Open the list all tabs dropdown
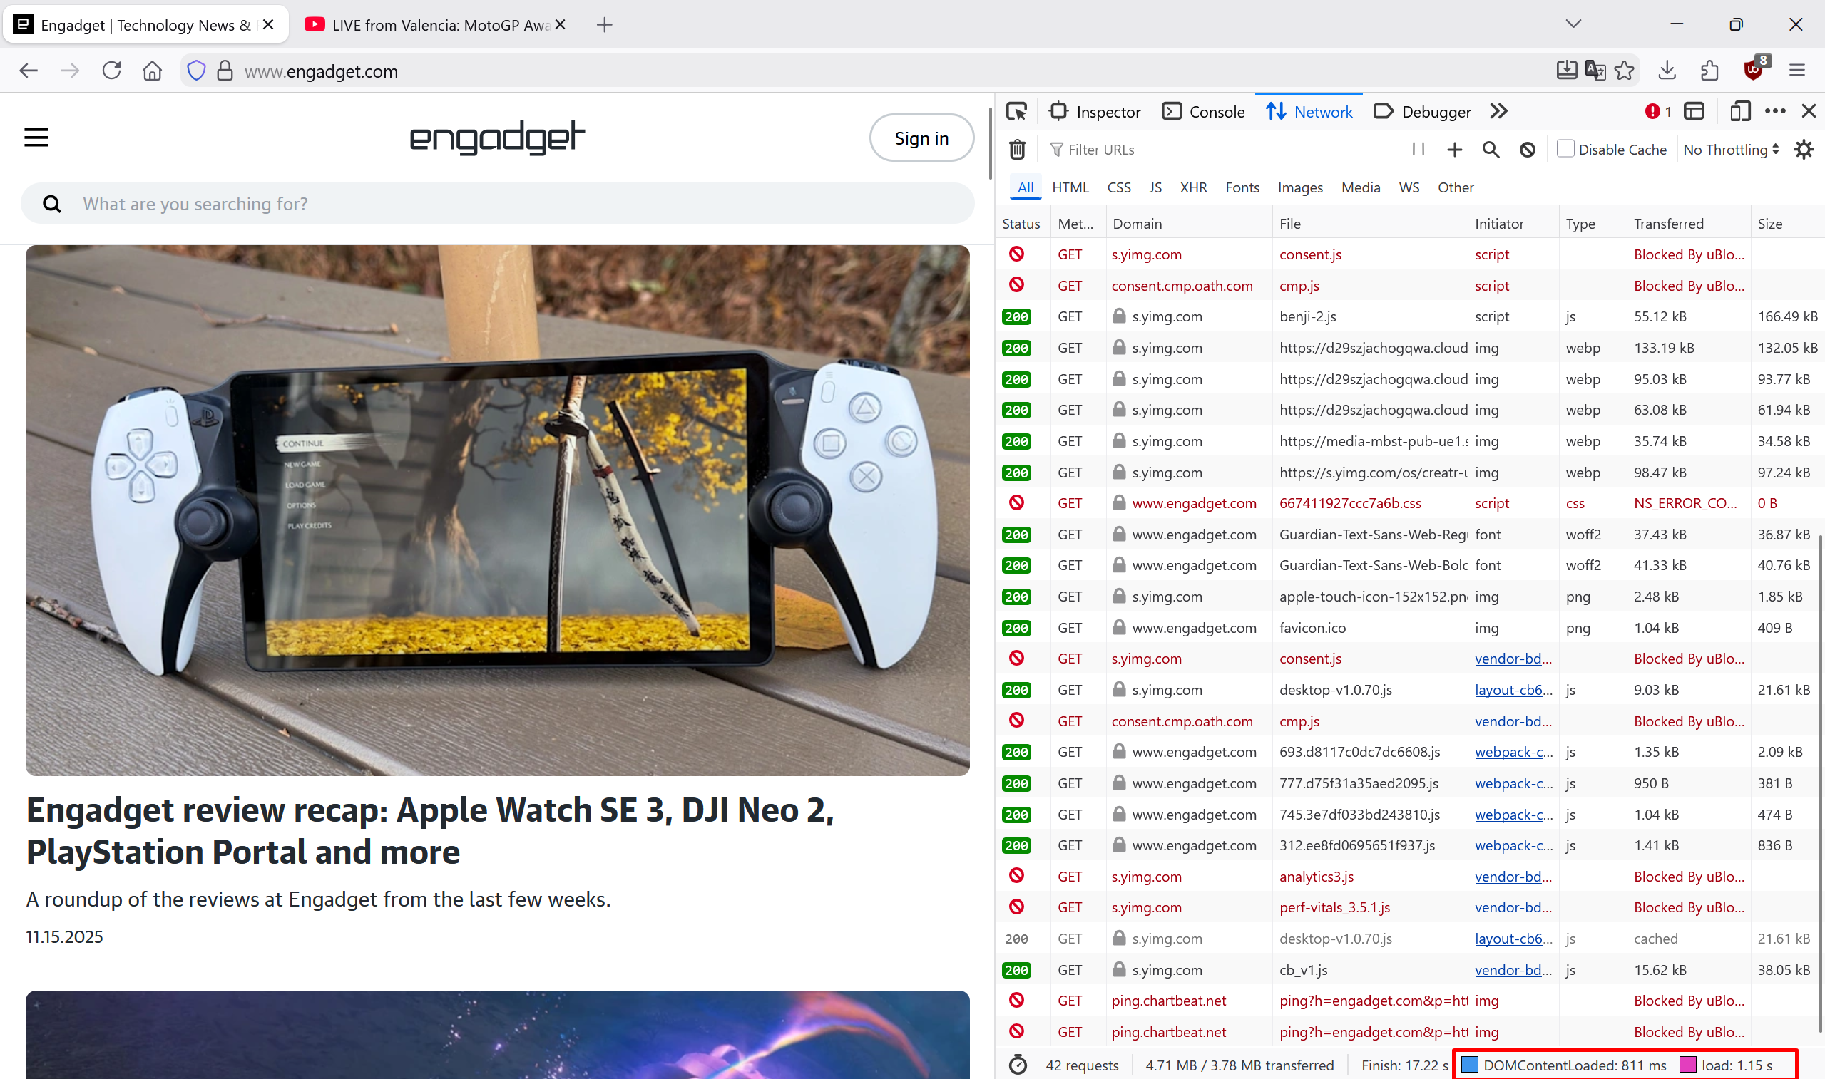The height and width of the screenshot is (1079, 1825). point(1573,24)
